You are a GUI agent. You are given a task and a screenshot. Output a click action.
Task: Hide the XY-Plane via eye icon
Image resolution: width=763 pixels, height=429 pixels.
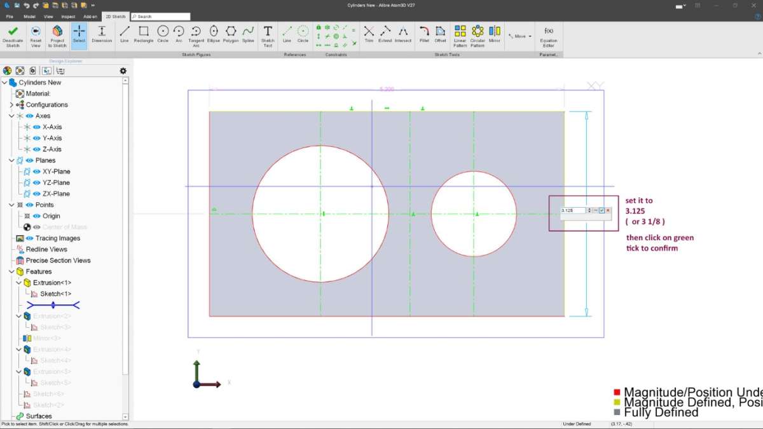tap(36, 172)
